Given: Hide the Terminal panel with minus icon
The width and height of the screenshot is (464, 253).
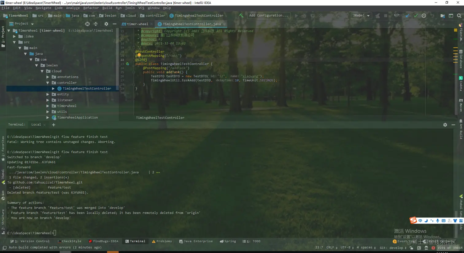Looking at the screenshot, I should coord(453,125).
